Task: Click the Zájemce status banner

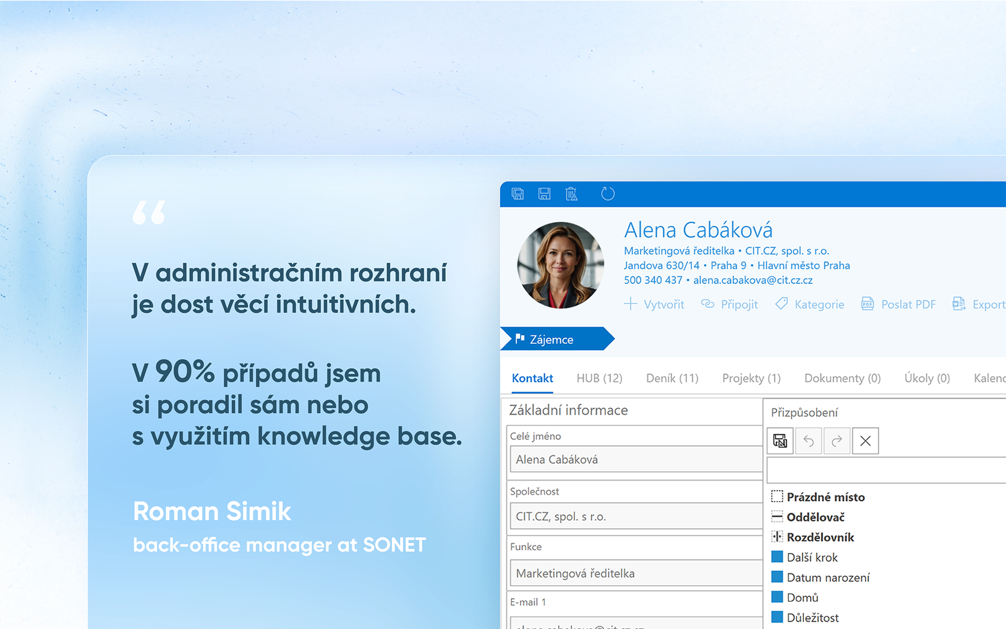Action: (556, 339)
